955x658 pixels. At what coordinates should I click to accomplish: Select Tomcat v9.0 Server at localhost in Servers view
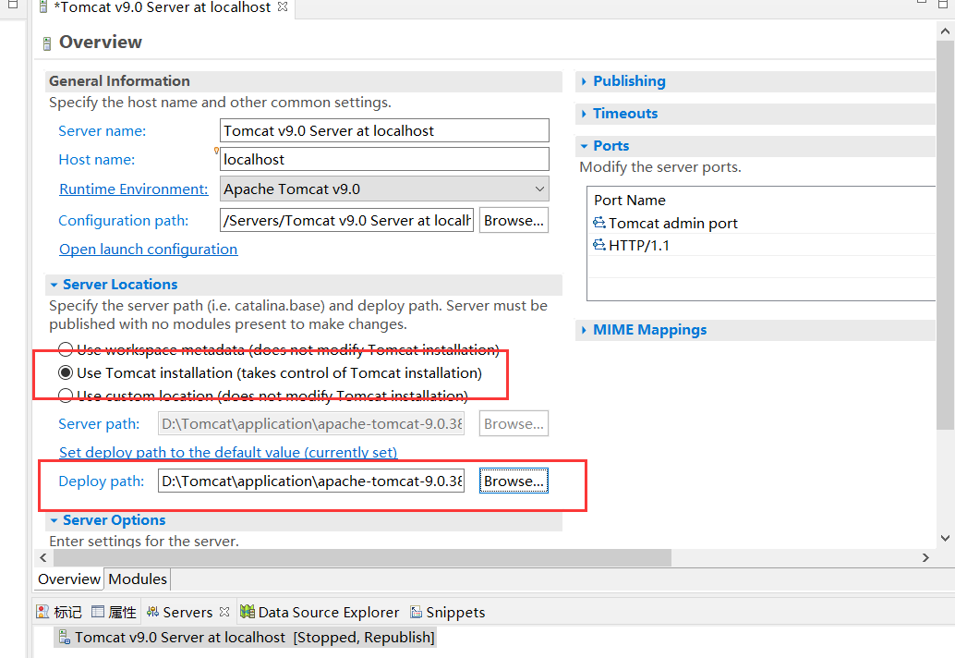click(x=246, y=638)
